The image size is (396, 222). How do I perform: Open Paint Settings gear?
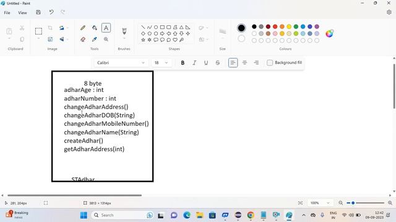click(x=389, y=12)
